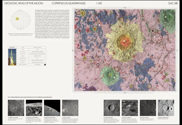Click the '4. Stadius Crater' caption title
The height and width of the screenshot is (125, 182).
pos(66,117)
